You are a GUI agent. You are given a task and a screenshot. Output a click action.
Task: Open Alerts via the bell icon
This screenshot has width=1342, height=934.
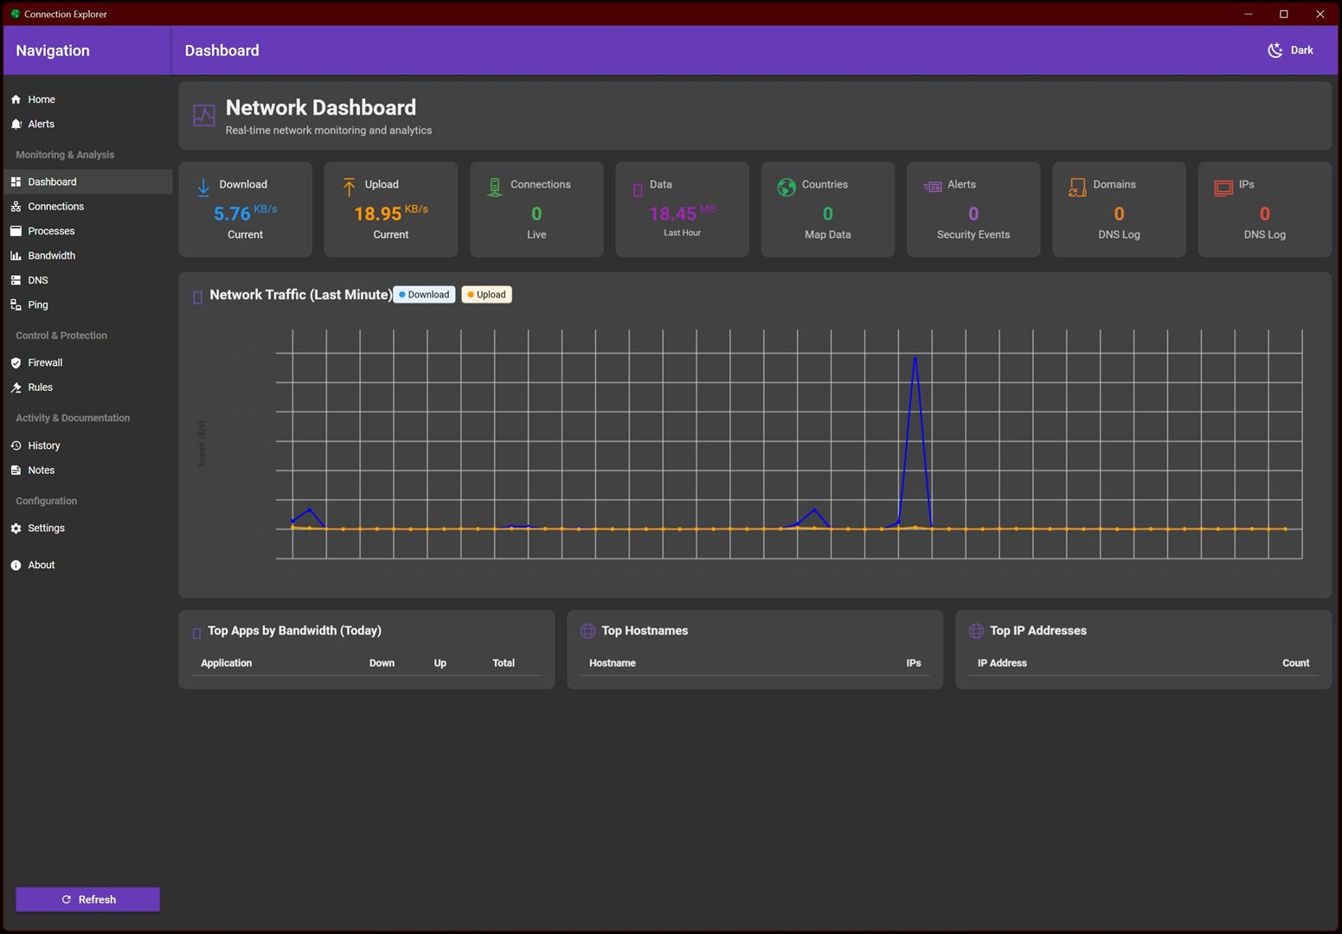[16, 125]
